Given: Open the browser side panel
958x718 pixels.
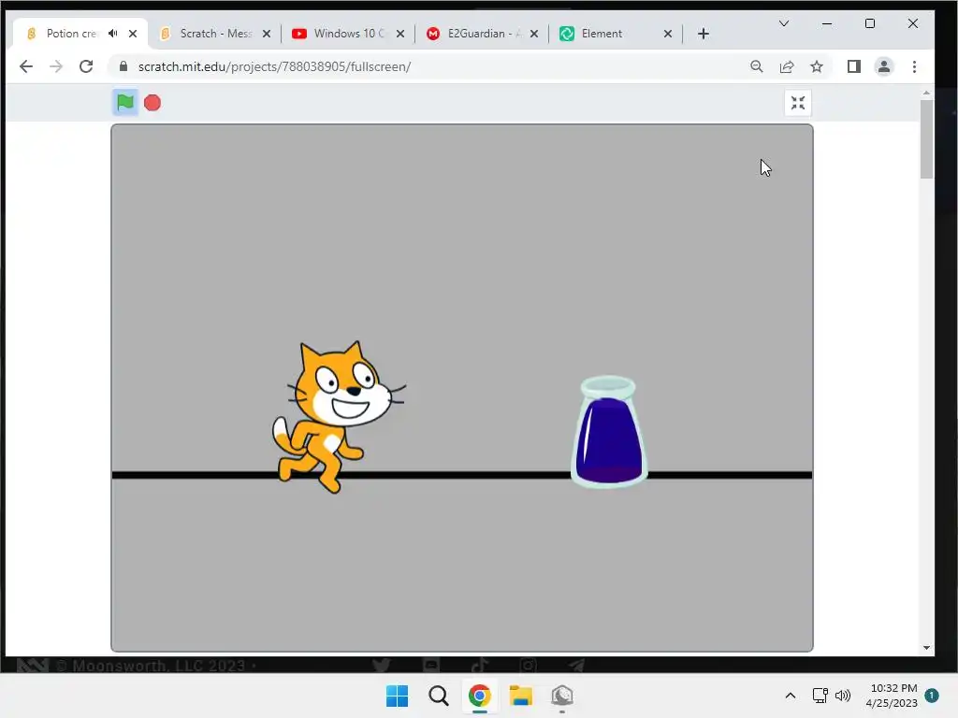Looking at the screenshot, I should pos(854,66).
